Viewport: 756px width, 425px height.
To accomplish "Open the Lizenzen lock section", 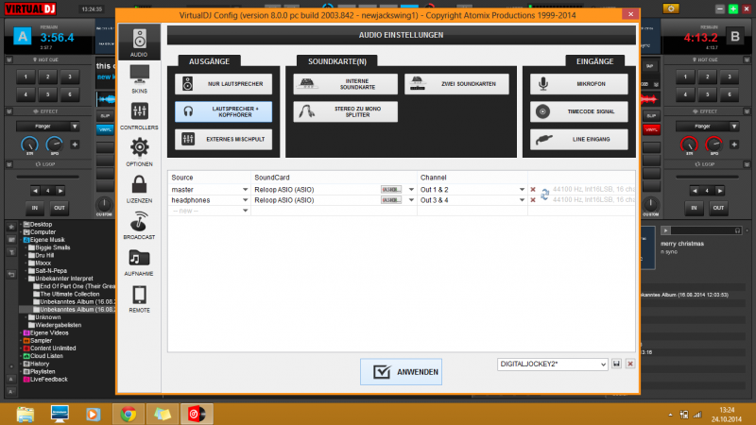I will [x=139, y=189].
